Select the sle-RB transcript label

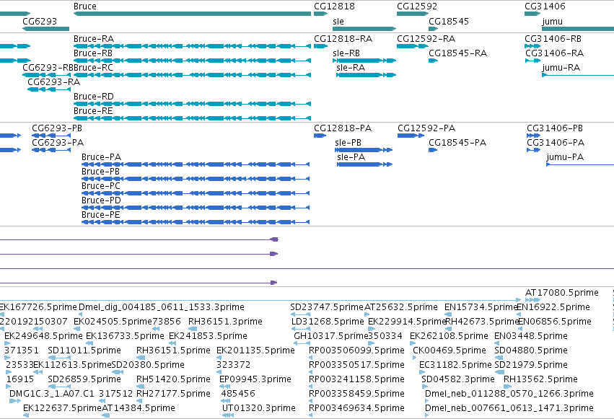pyautogui.click(x=346, y=53)
